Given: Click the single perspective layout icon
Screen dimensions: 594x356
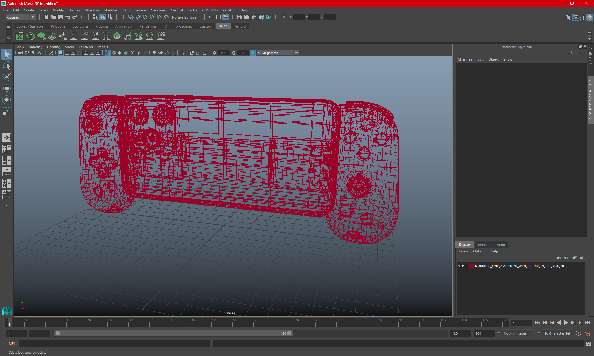Looking at the screenshot, I should tap(7, 138).
